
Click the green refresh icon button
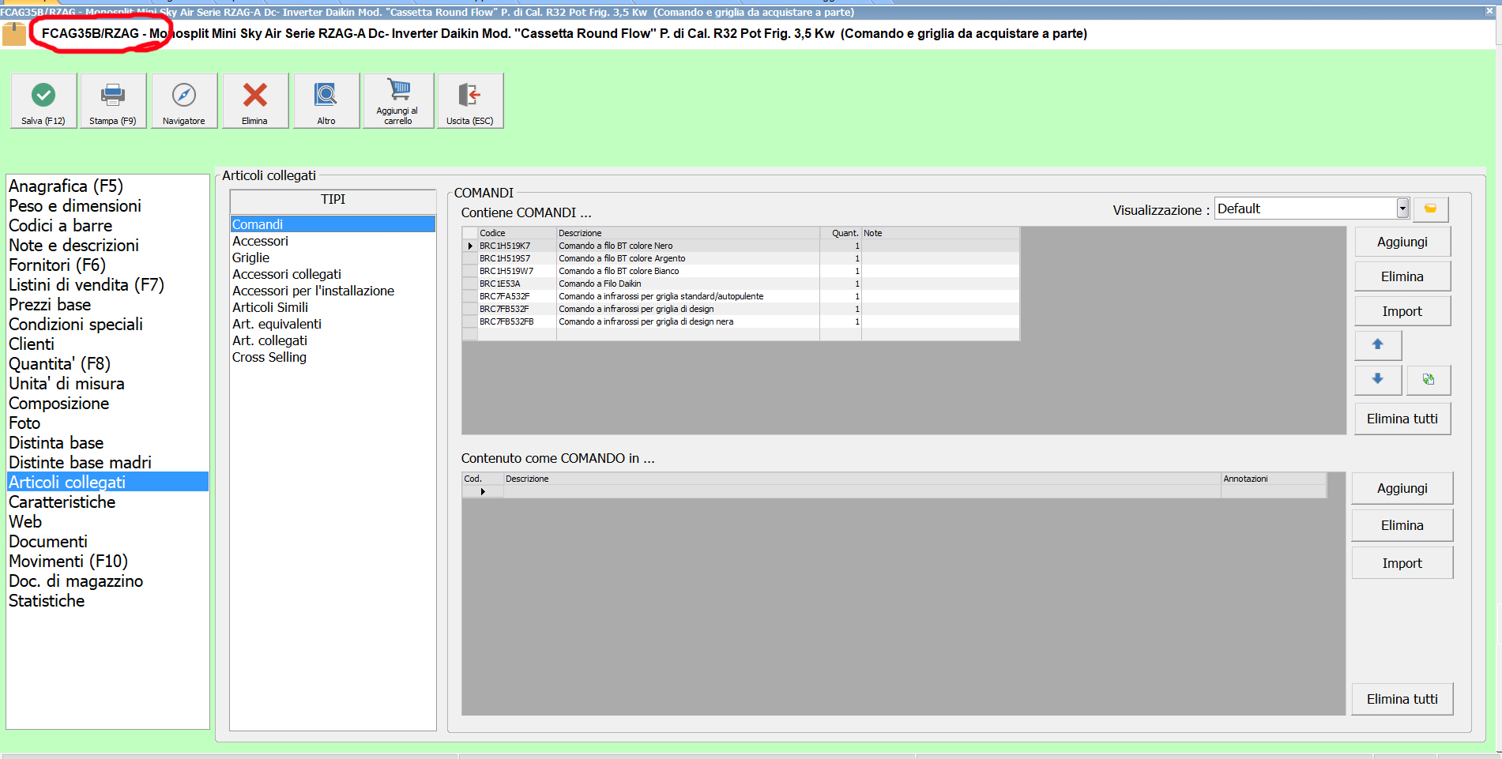click(x=1429, y=379)
